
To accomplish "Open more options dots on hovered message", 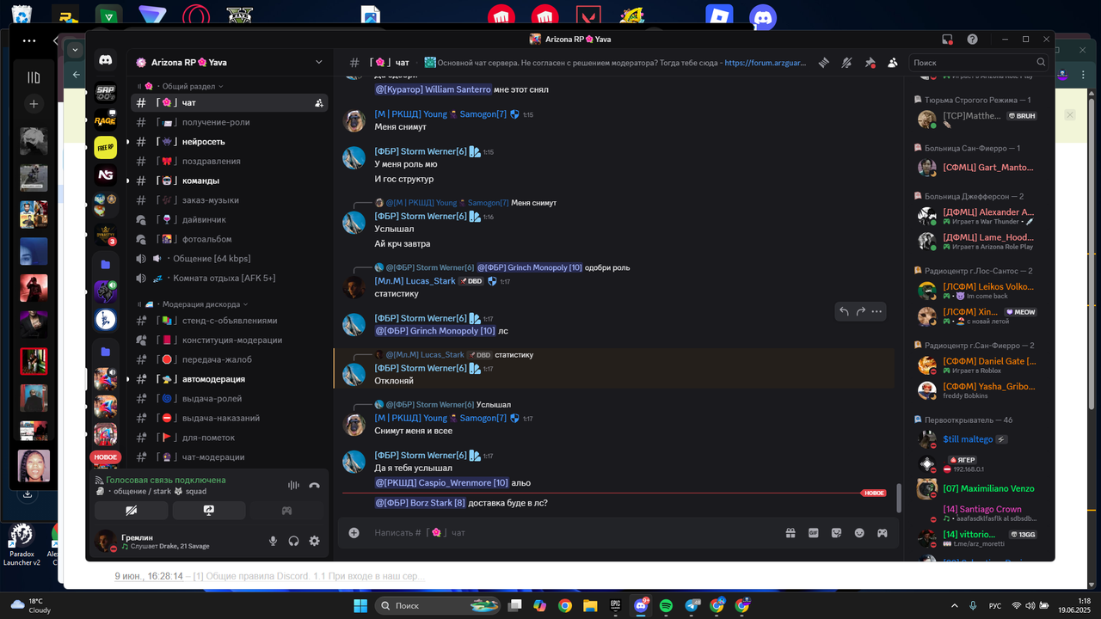I will pyautogui.click(x=876, y=311).
